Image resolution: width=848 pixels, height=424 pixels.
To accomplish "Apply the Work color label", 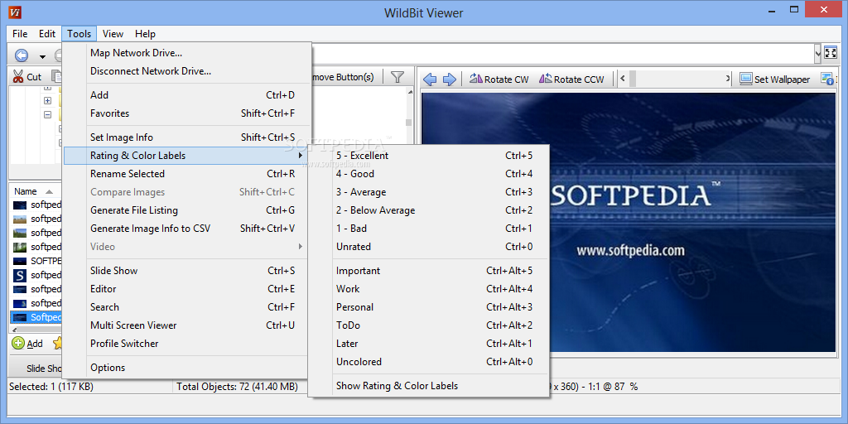I will coord(429,289).
